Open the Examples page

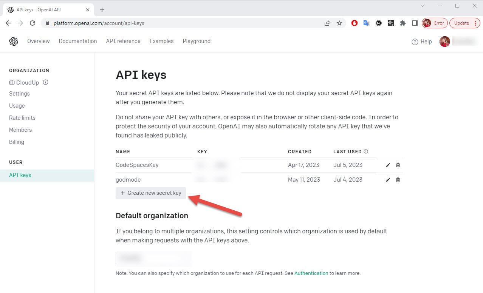[x=161, y=41]
